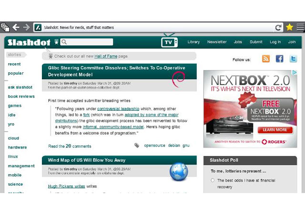The width and height of the screenshot is (305, 214).
Task: Click the tag icon before opensource
Action: [x=137, y=145]
